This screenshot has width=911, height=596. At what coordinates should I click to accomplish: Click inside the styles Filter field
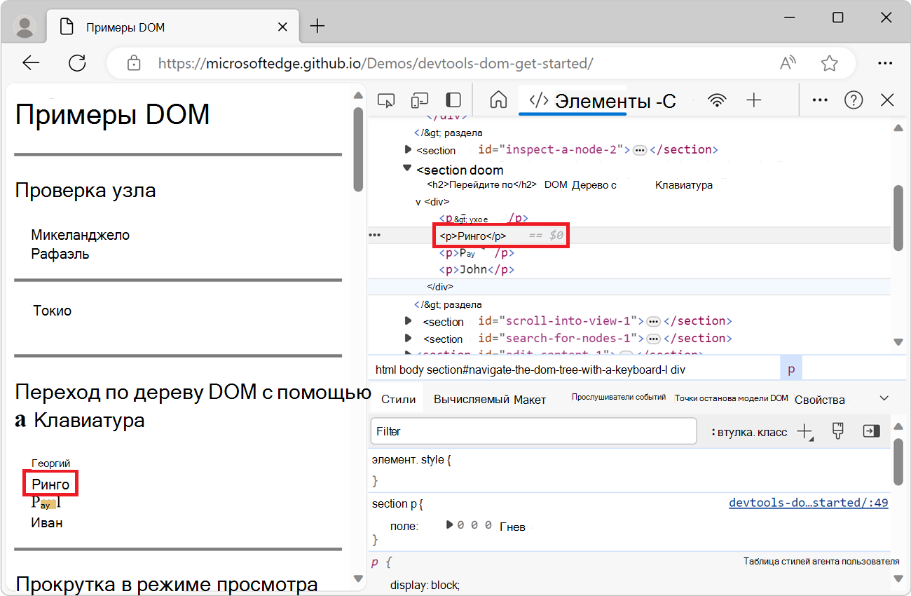(x=533, y=431)
